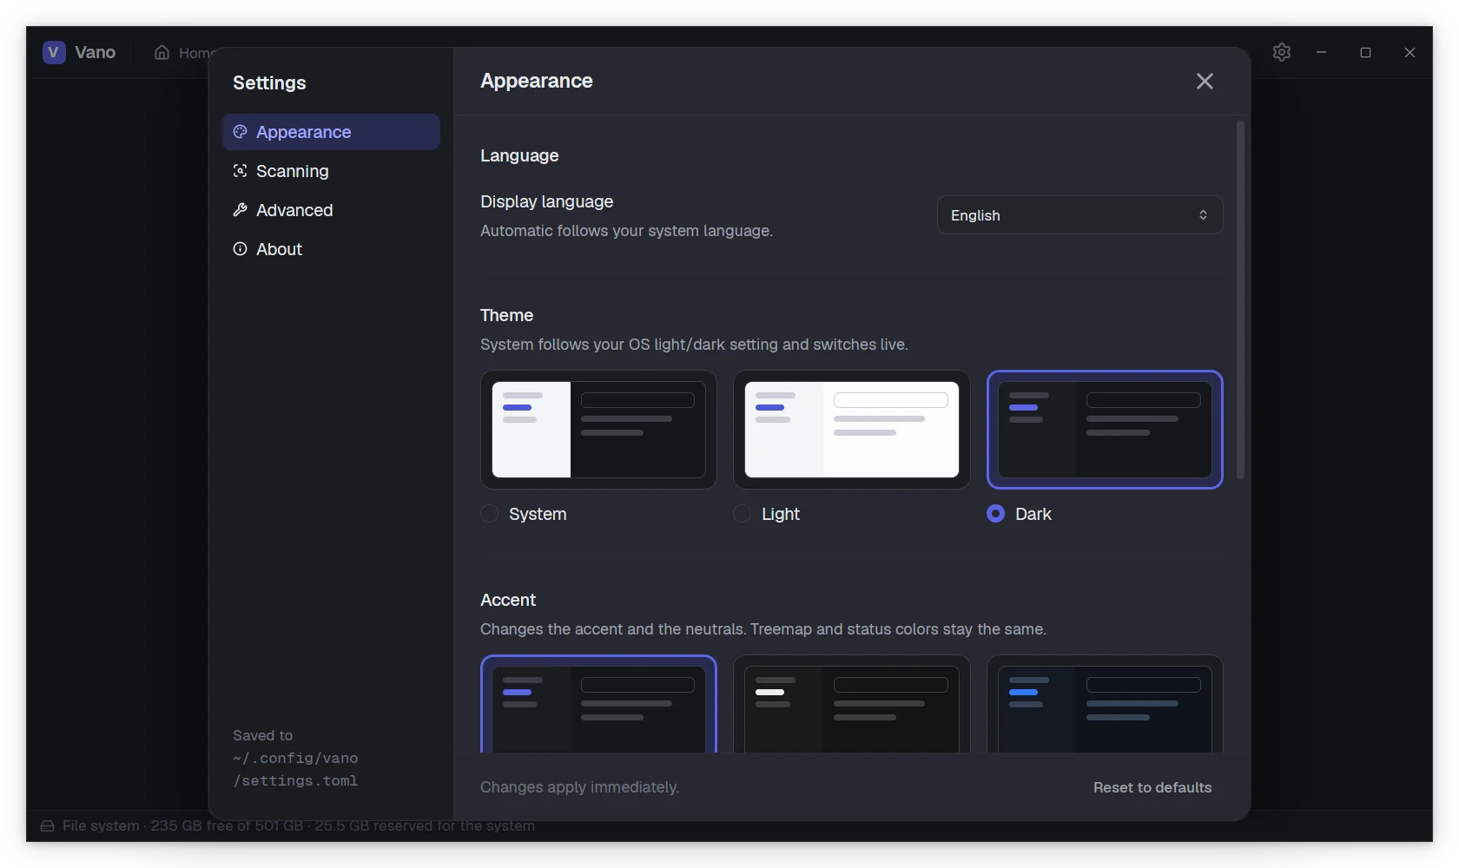Screen dimensions: 1459x868
Task: Pick the indigo accent preview card
Action: 598,704
